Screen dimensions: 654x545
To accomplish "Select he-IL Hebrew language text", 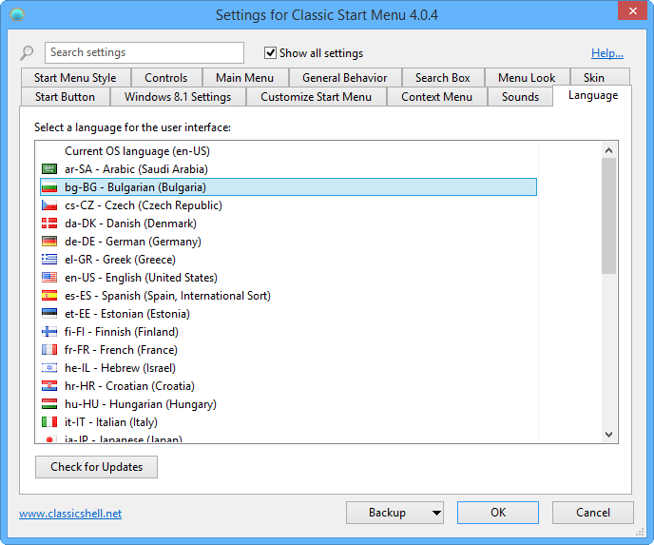I will click(120, 368).
